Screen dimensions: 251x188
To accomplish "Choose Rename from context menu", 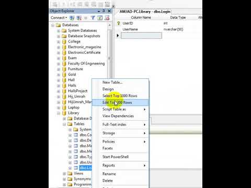I will click(x=109, y=174).
